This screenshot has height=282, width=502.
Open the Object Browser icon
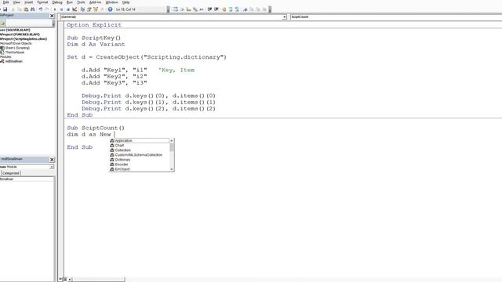pyautogui.click(x=96, y=9)
